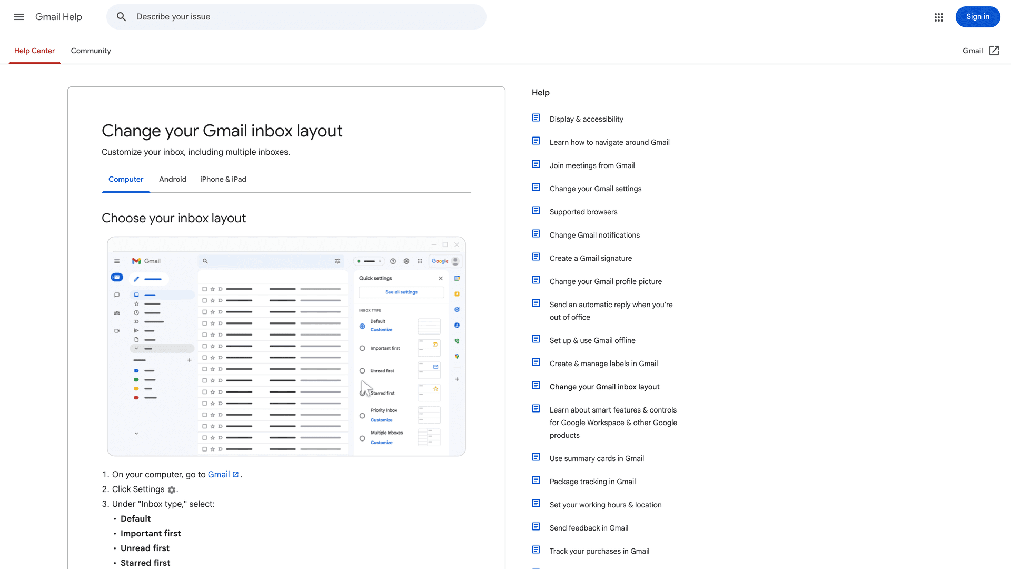Click the article icon beside Display & accessibility
The width and height of the screenshot is (1011, 569).
click(x=536, y=117)
